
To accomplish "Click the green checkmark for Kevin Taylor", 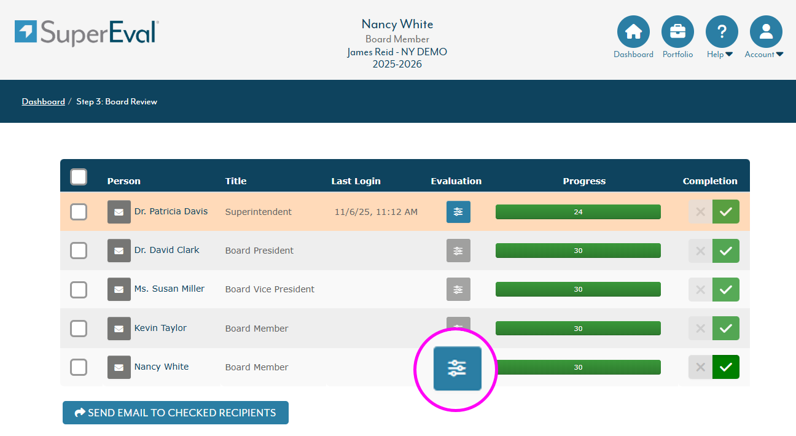I will (725, 329).
